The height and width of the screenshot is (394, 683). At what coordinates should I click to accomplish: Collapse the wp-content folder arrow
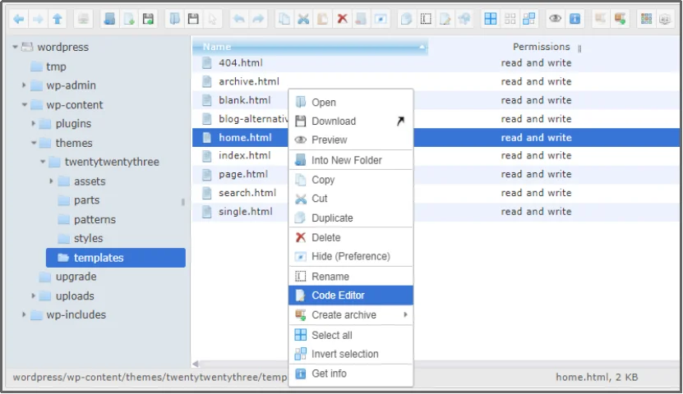(x=25, y=105)
